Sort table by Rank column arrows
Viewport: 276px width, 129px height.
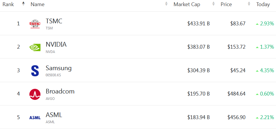click(x=23, y=4)
